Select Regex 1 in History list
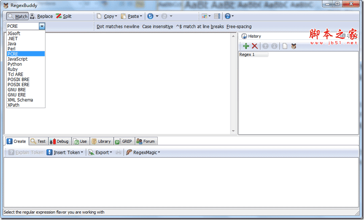Screen dimensions: 364x220 pyautogui.click(x=253, y=54)
